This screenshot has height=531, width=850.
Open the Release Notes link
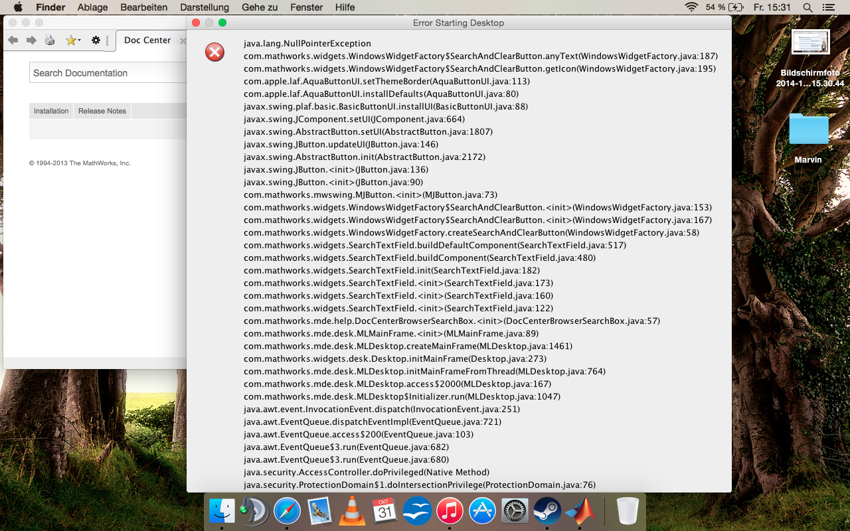point(102,111)
